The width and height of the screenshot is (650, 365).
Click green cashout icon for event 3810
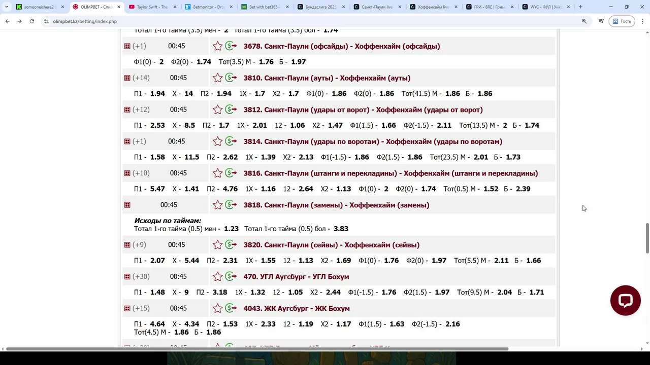point(231,78)
